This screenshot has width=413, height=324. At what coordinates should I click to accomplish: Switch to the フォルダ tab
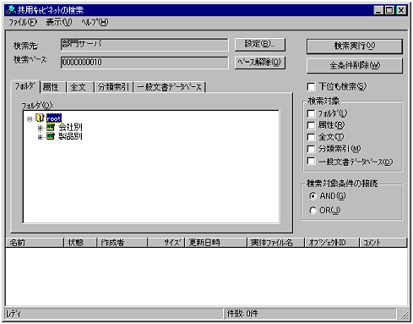tap(25, 86)
